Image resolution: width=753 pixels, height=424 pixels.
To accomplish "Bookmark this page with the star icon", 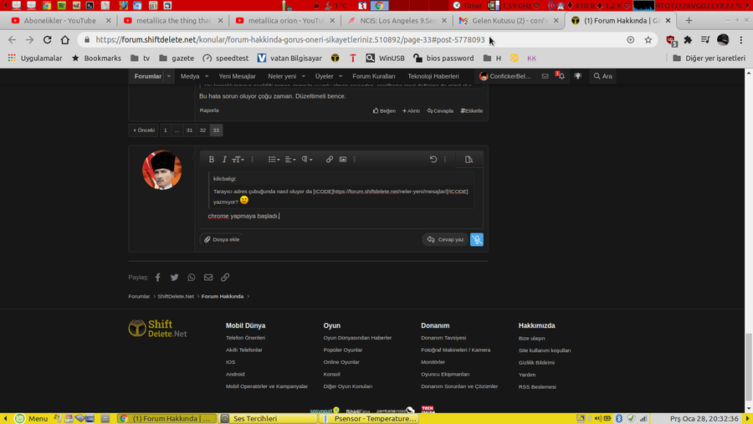I will click(x=648, y=39).
